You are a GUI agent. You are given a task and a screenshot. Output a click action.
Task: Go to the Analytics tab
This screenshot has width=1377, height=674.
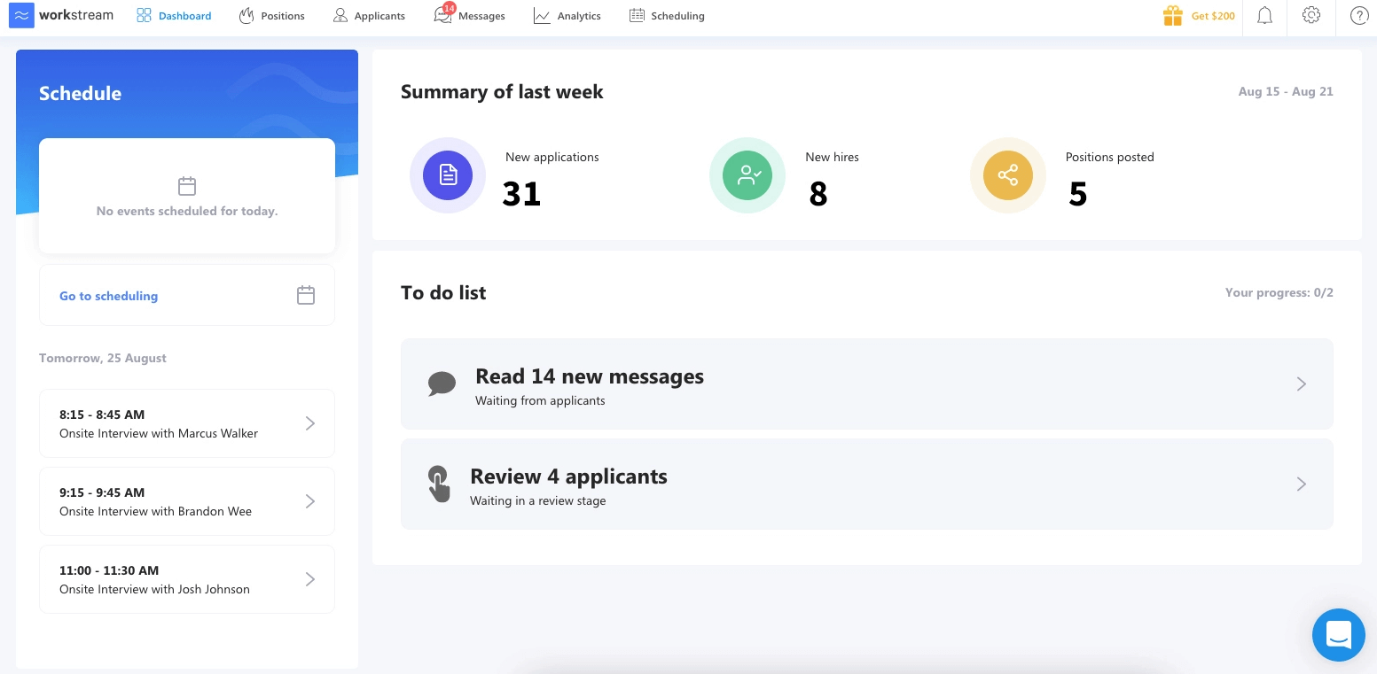coord(567,16)
